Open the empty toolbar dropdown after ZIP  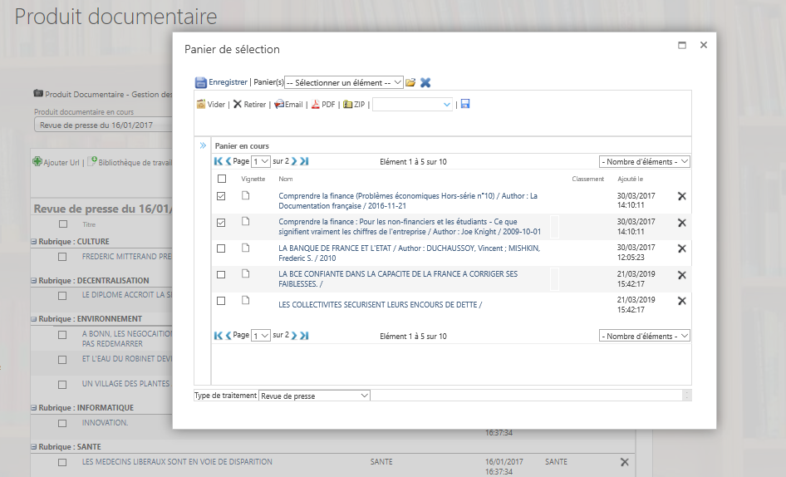click(x=413, y=105)
